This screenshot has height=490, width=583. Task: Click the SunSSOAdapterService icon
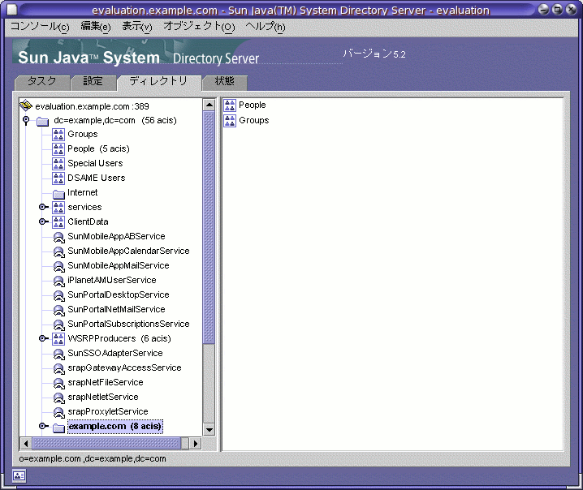(58, 354)
